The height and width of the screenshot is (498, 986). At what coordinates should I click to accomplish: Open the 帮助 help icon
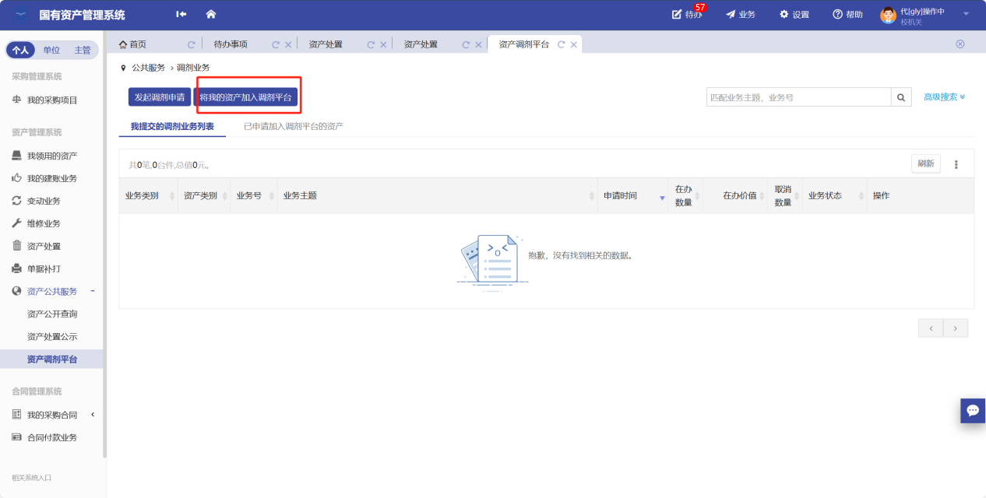[x=847, y=14]
